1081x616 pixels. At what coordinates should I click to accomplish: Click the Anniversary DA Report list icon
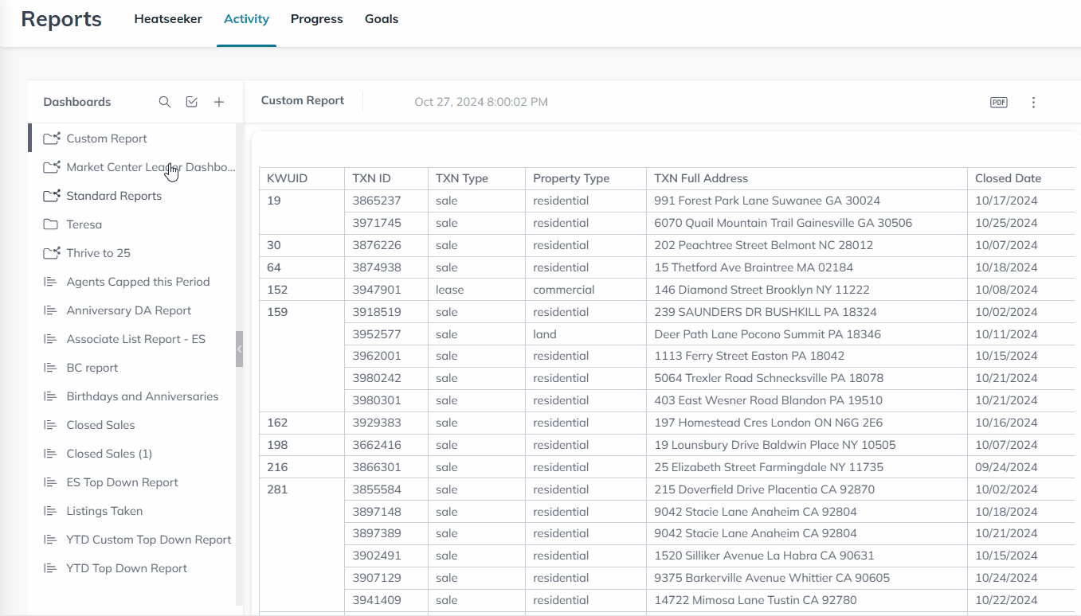(x=51, y=310)
